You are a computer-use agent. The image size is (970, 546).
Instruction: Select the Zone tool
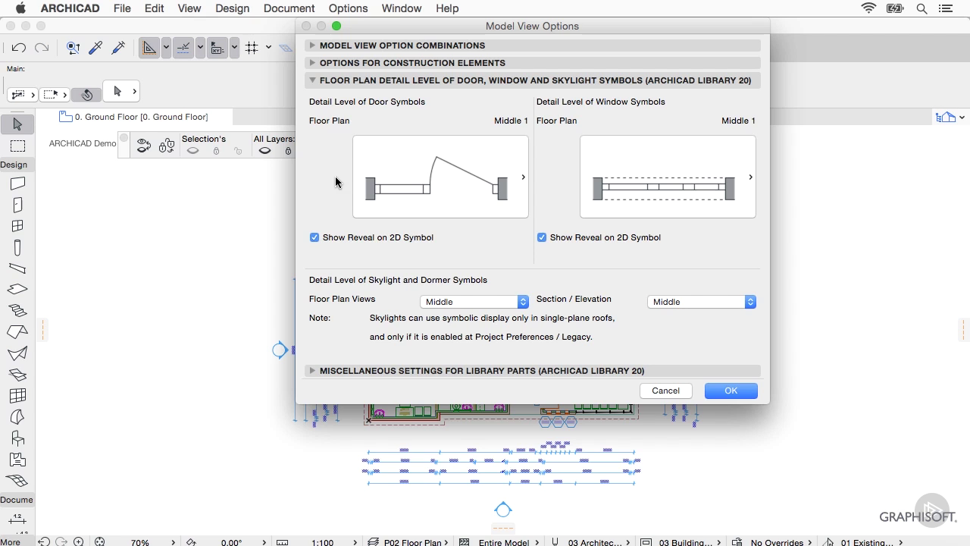pyautogui.click(x=17, y=460)
